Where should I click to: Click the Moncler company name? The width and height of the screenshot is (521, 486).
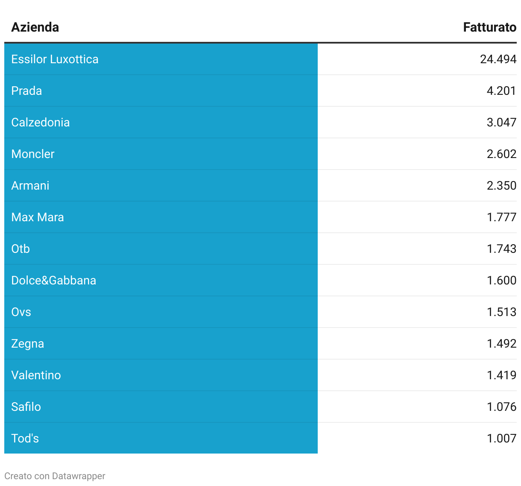pyautogui.click(x=33, y=154)
